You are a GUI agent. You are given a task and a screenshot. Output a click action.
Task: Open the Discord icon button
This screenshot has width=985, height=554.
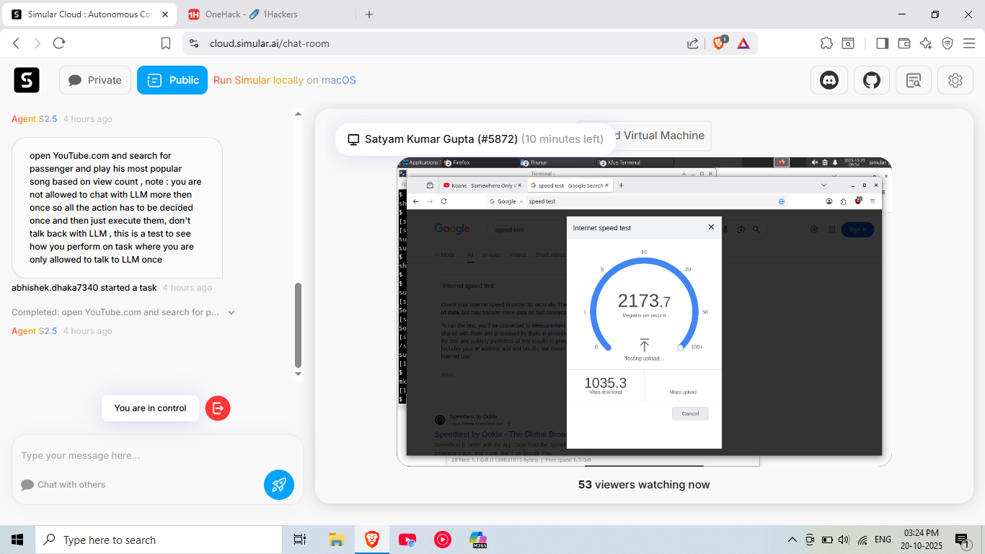click(x=829, y=80)
